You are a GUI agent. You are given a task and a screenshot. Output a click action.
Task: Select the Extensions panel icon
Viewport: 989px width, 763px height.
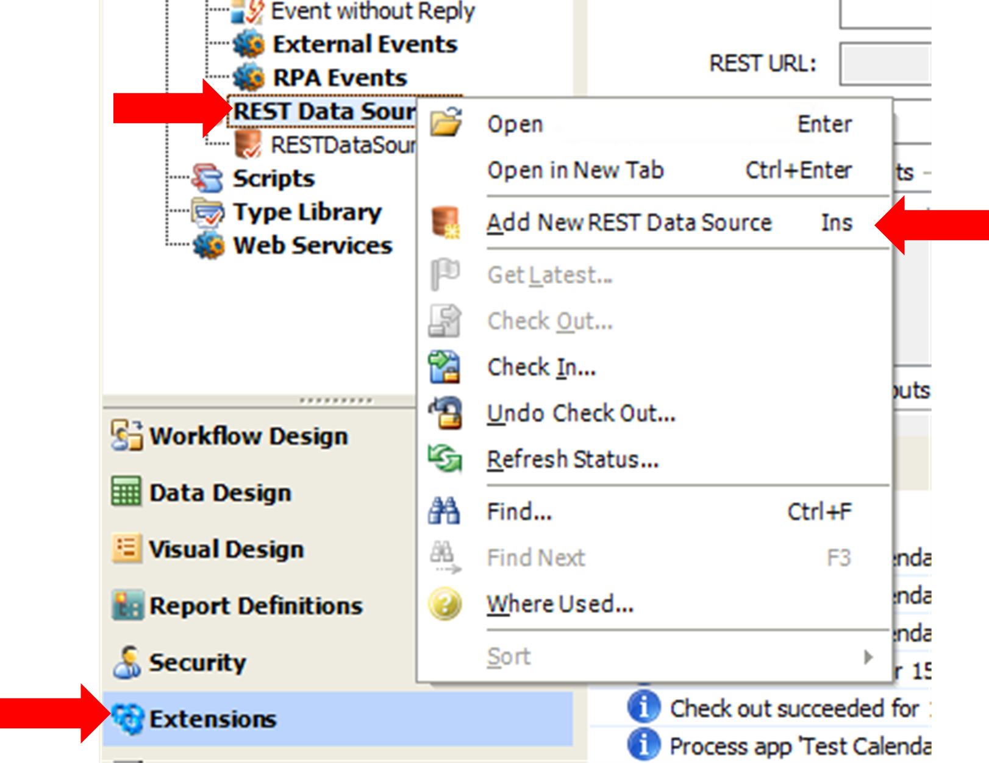128,719
